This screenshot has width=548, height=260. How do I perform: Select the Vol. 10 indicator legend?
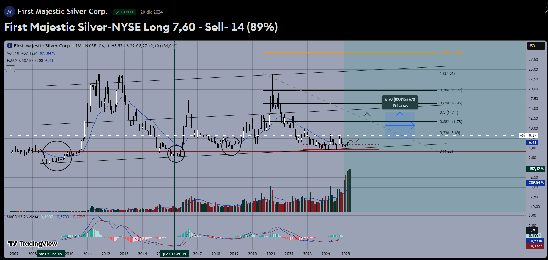tap(13, 53)
